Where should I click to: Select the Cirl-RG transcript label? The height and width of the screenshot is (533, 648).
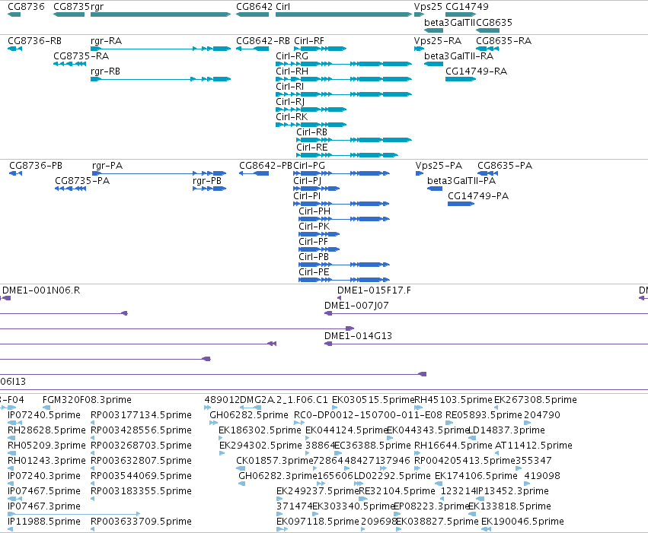(292, 56)
